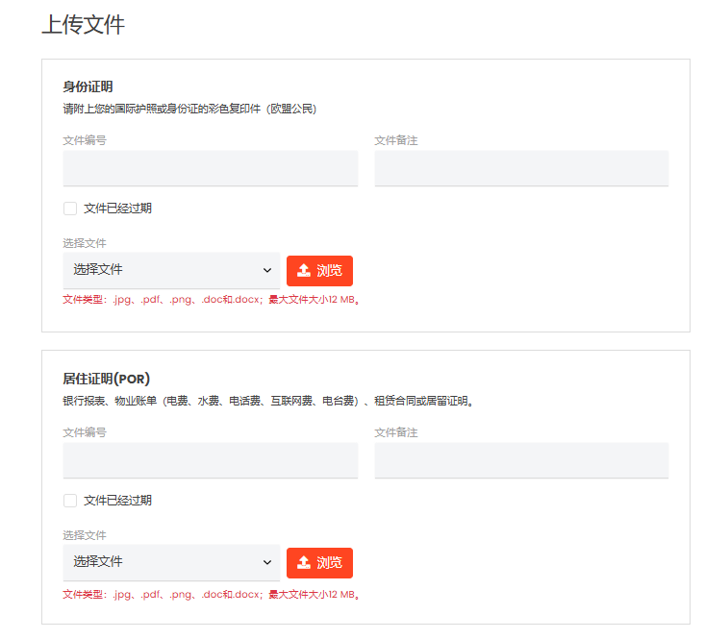Click the 居住证明(POR) section title
704x639 pixels.
point(106,379)
